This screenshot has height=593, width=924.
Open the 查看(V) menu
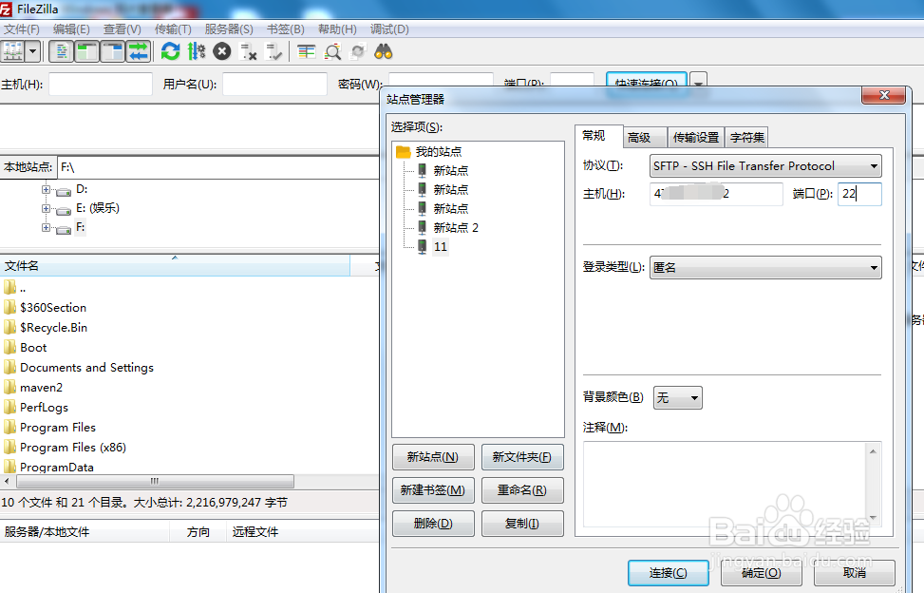coord(122,29)
